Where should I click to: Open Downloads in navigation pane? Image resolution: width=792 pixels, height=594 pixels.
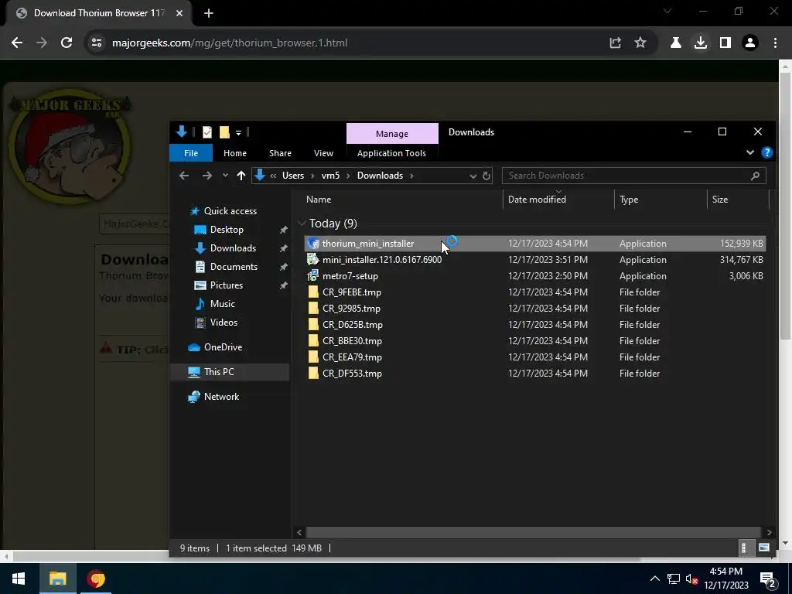[233, 248]
